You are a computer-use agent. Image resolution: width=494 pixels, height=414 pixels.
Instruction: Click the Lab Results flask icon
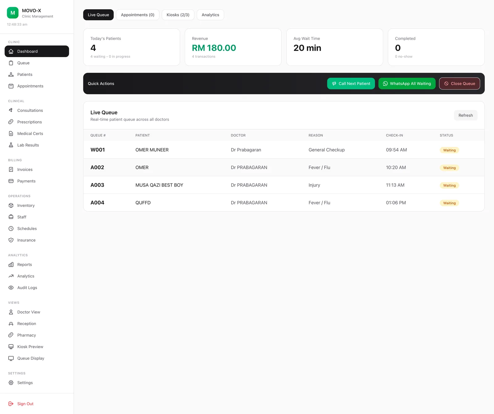point(11,145)
